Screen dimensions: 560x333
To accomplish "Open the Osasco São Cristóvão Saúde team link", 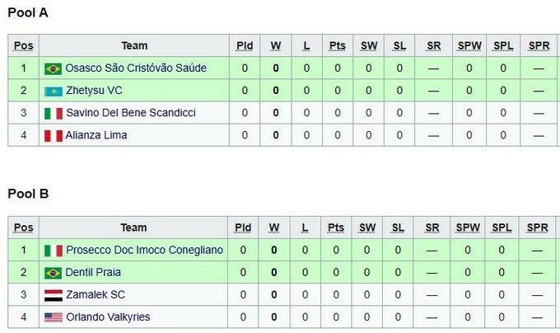I will [x=136, y=68].
